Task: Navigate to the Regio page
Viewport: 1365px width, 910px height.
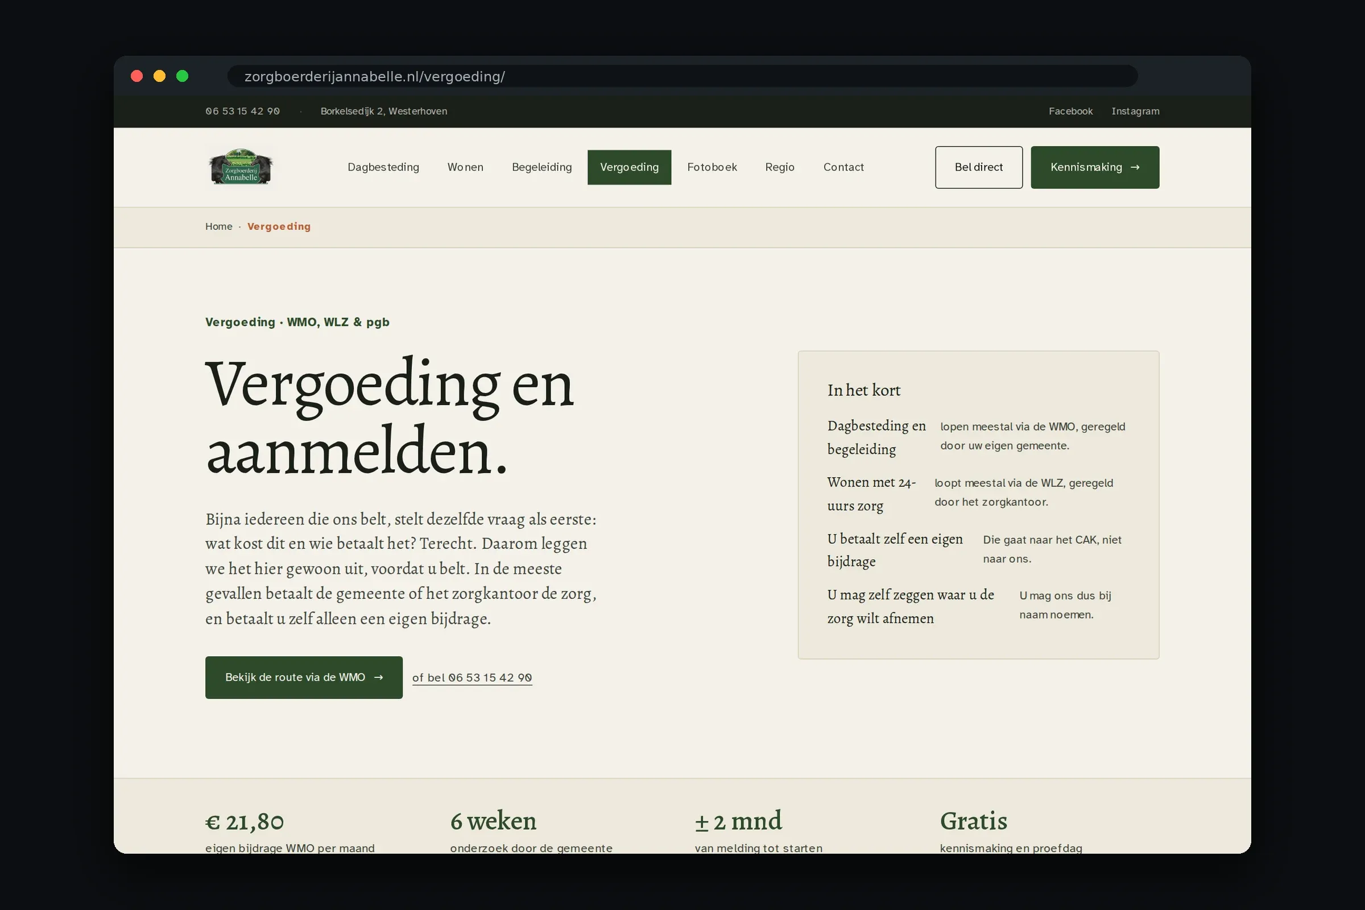Action: click(x=779, y=167)
